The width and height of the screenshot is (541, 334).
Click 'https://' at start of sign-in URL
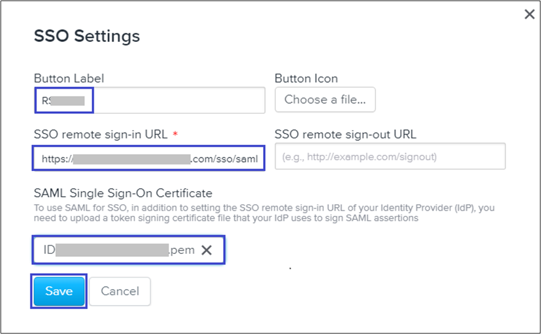click(x=57, y=160)
